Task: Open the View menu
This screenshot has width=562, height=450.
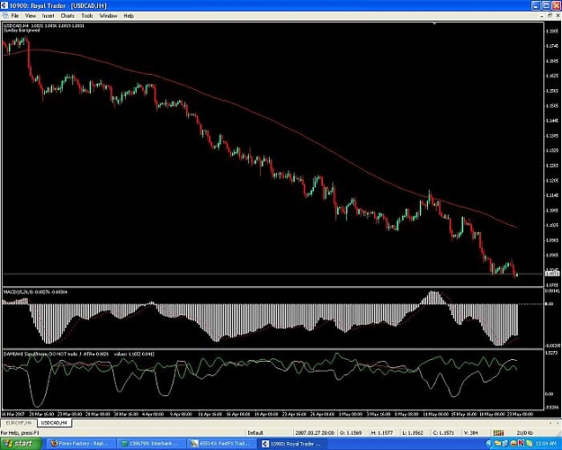Action: coord(31,16)
